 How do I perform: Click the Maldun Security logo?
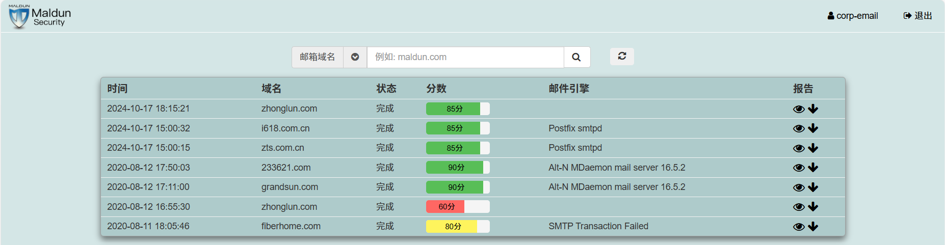(40, 16)
